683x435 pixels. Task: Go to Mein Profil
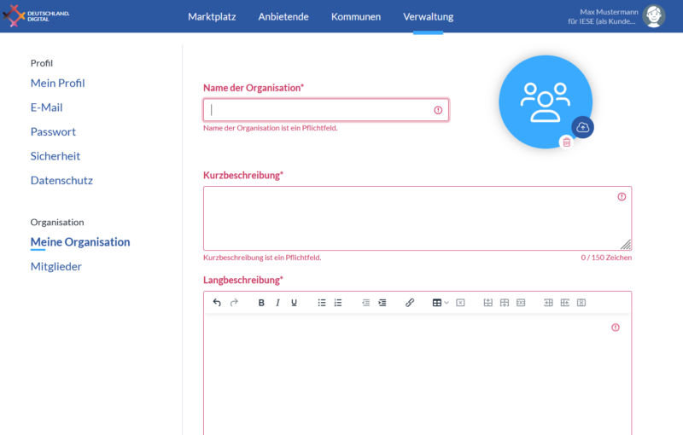tap(57, 83)
